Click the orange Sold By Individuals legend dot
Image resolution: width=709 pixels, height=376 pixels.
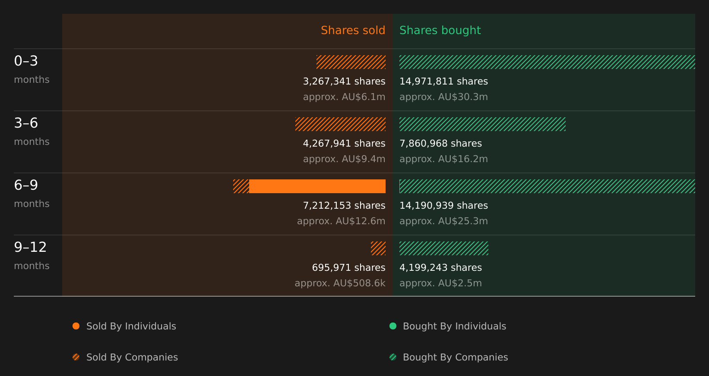76,326
